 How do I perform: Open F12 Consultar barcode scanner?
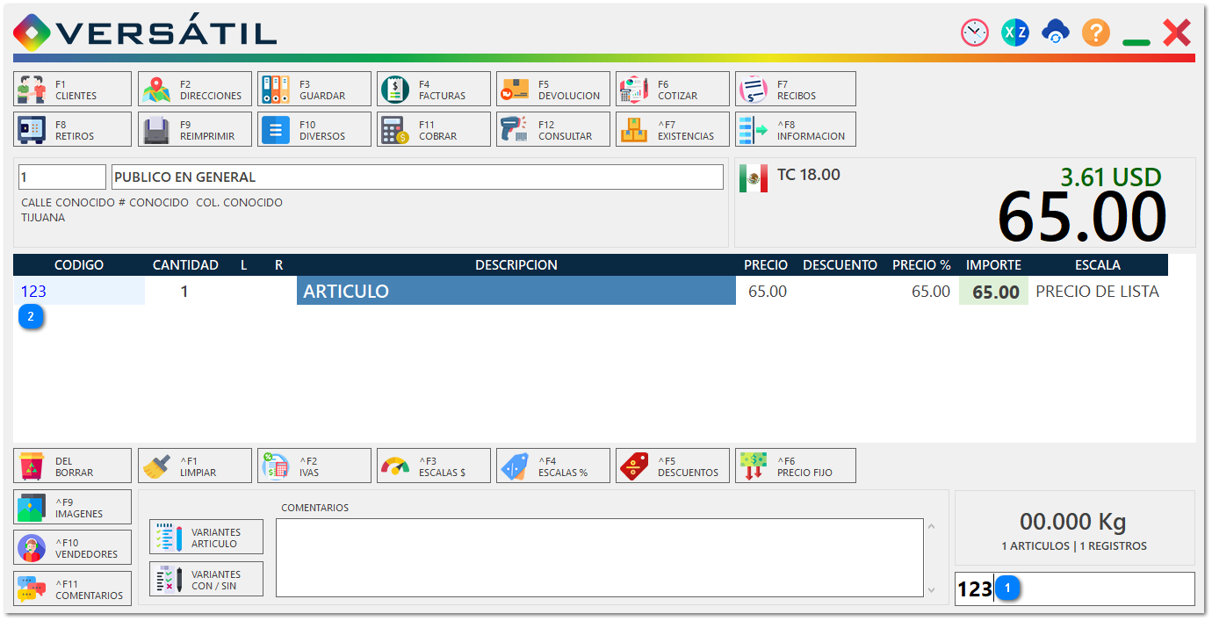553,130
